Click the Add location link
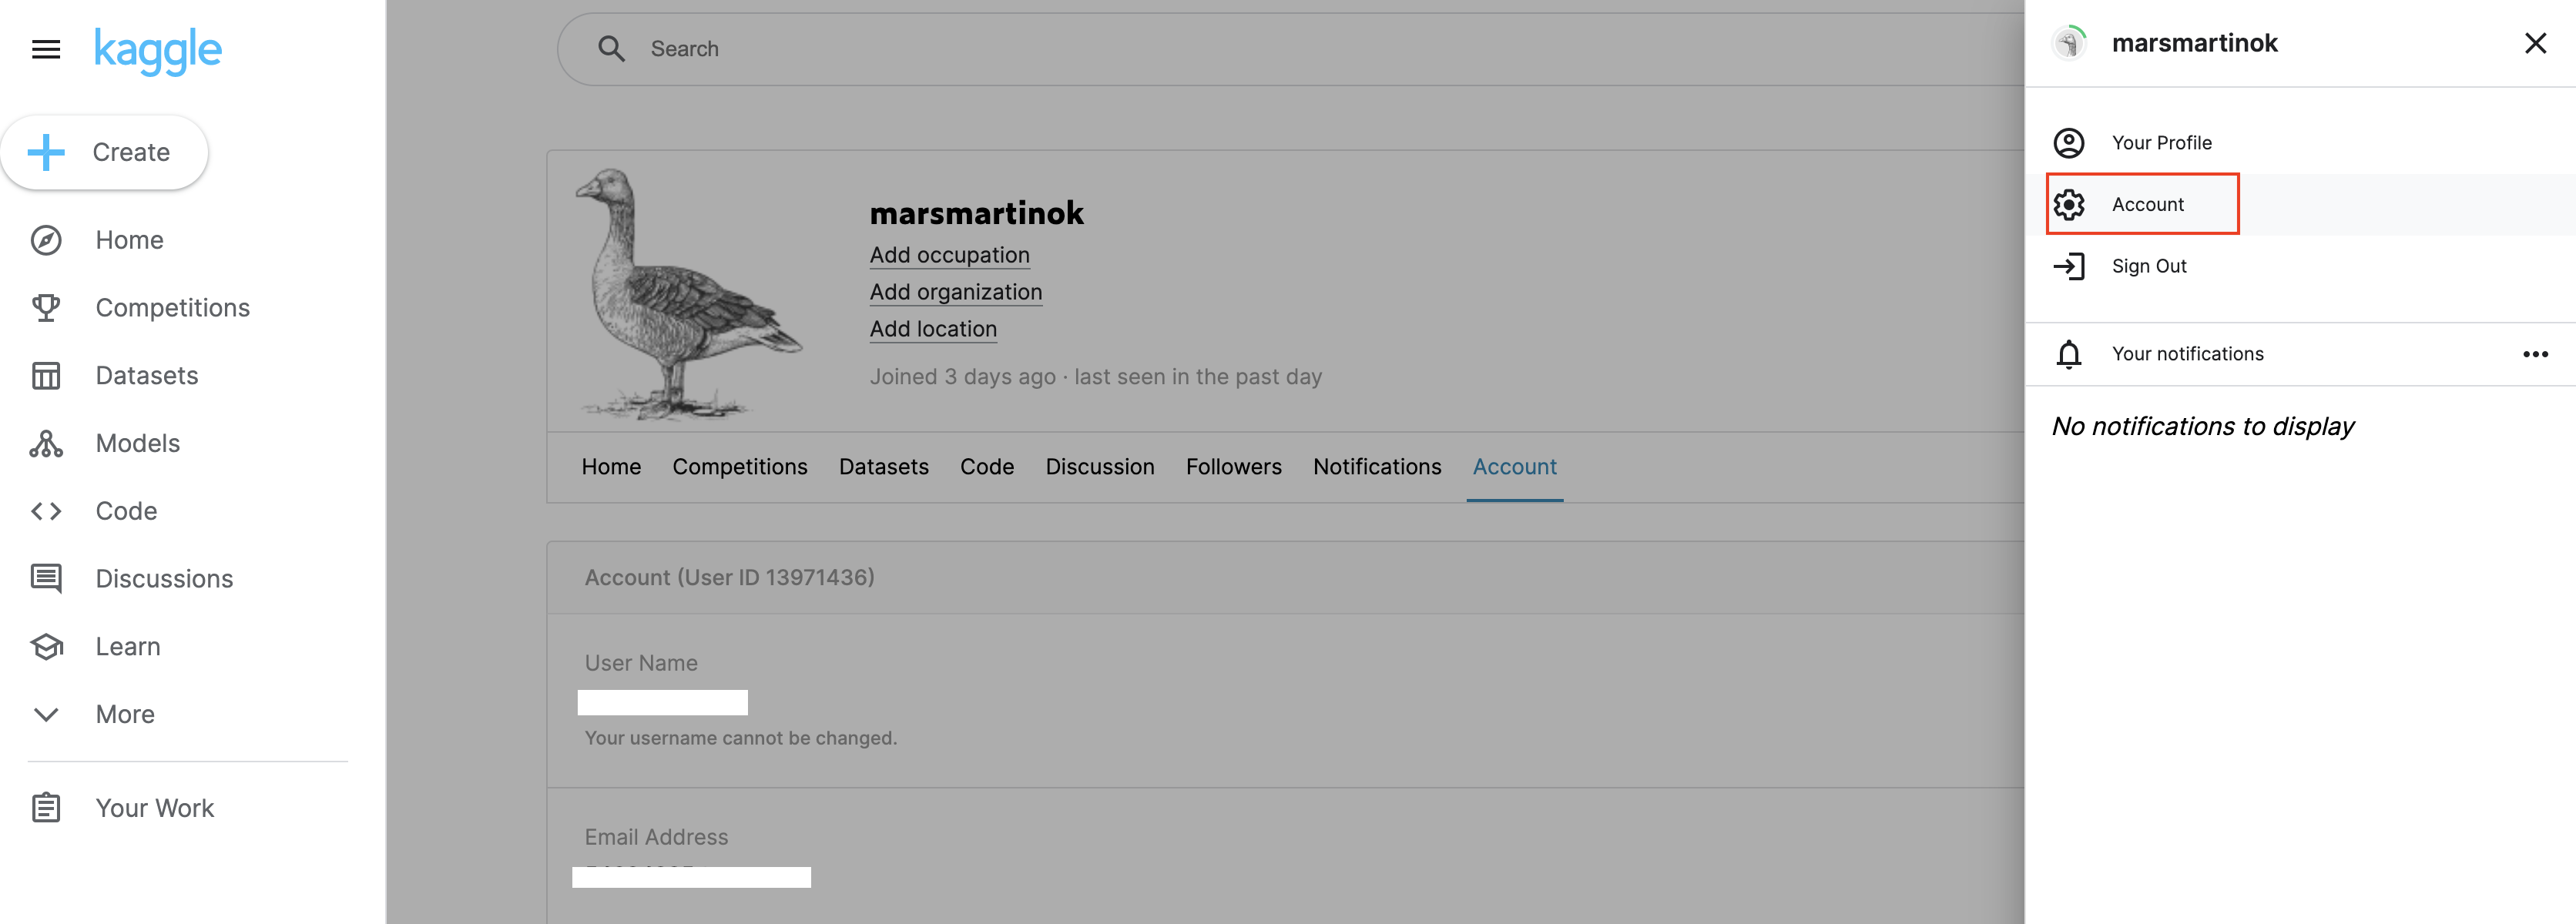 (932, 329)
